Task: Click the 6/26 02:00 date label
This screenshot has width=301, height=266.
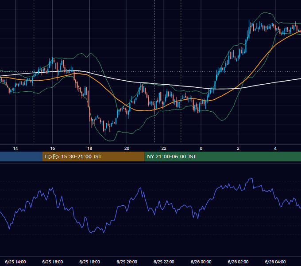Action: (x=238, y=262)
